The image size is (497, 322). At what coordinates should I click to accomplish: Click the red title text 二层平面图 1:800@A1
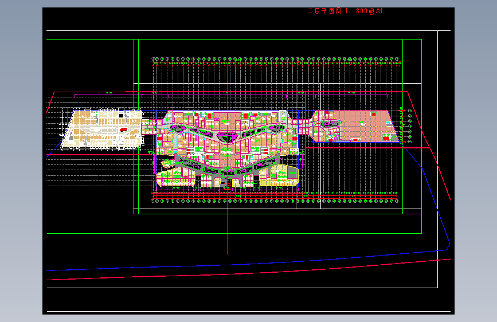[x=345, y=11]
